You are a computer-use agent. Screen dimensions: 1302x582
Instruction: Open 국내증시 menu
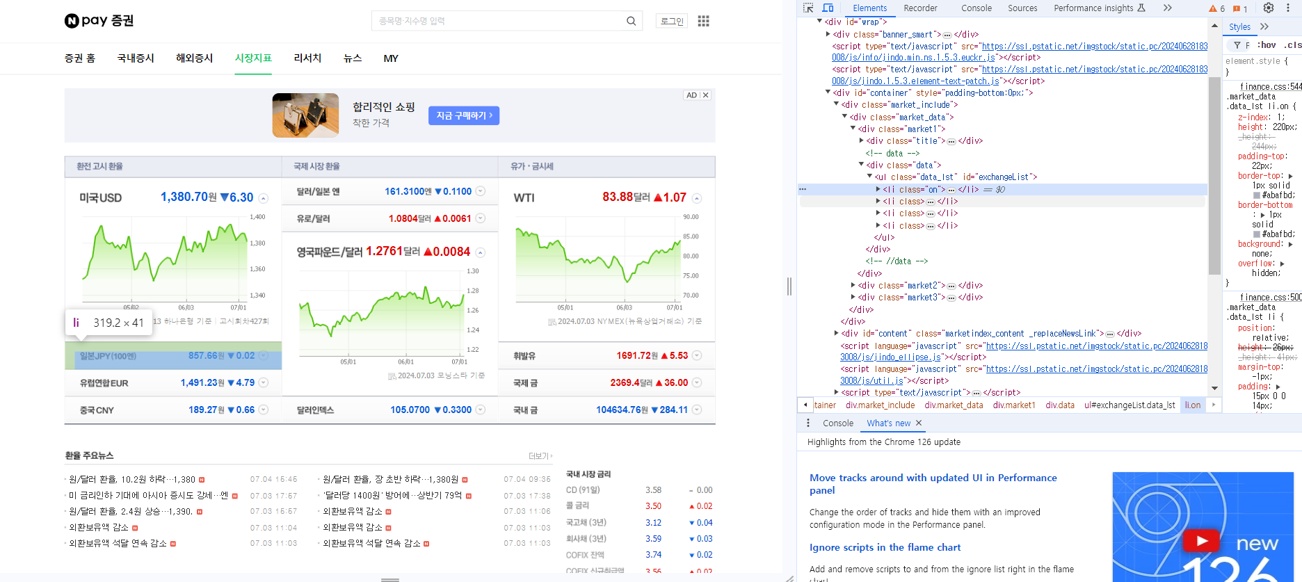click(136, 58)
